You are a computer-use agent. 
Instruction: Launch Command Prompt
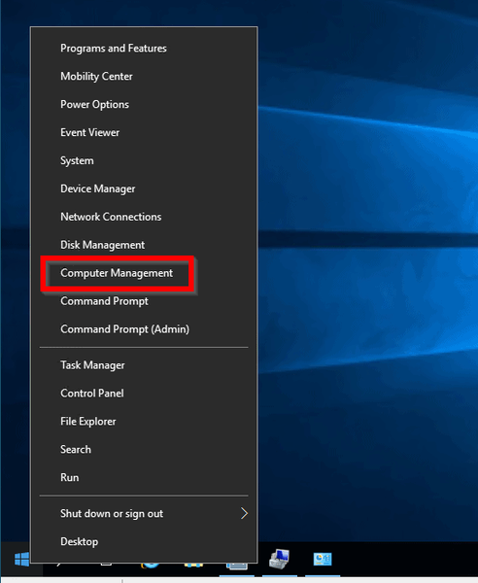144,301
